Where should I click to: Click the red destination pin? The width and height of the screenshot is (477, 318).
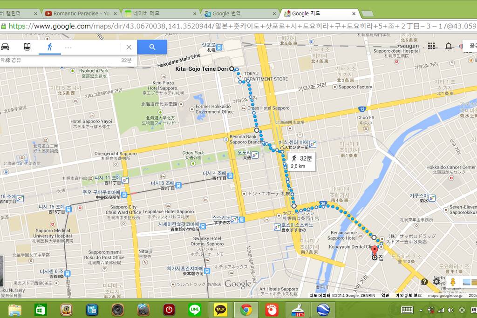pyautogui.click(x=375, y=251)
